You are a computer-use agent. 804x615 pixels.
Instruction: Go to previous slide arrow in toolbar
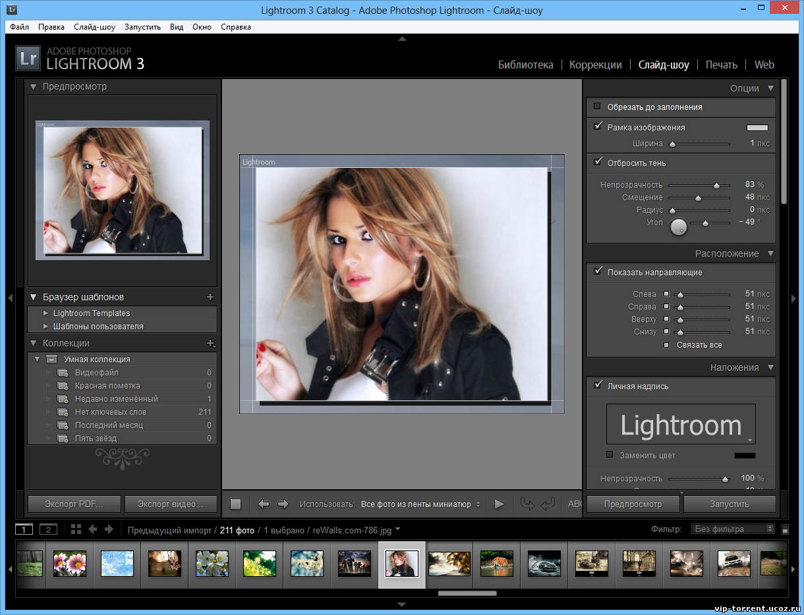(264, 504)
